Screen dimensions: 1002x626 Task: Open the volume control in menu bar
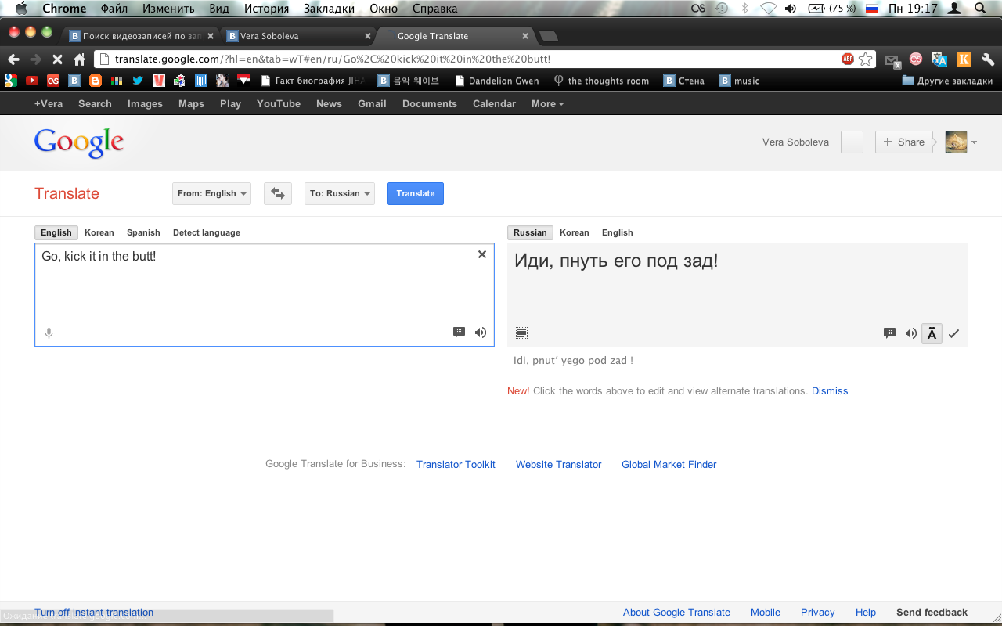coord(791,9)
